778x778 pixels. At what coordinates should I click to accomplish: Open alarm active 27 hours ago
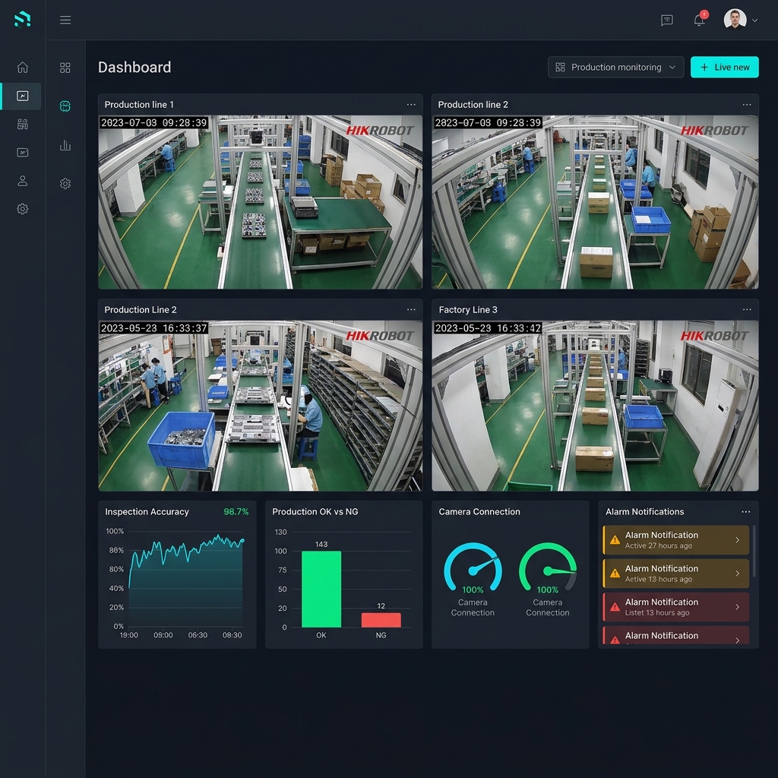(675, 540)
